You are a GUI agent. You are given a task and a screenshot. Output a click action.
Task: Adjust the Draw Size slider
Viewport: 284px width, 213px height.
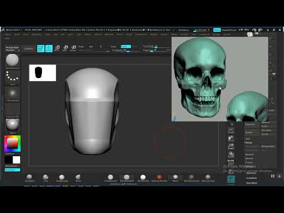tap(156, 50)
